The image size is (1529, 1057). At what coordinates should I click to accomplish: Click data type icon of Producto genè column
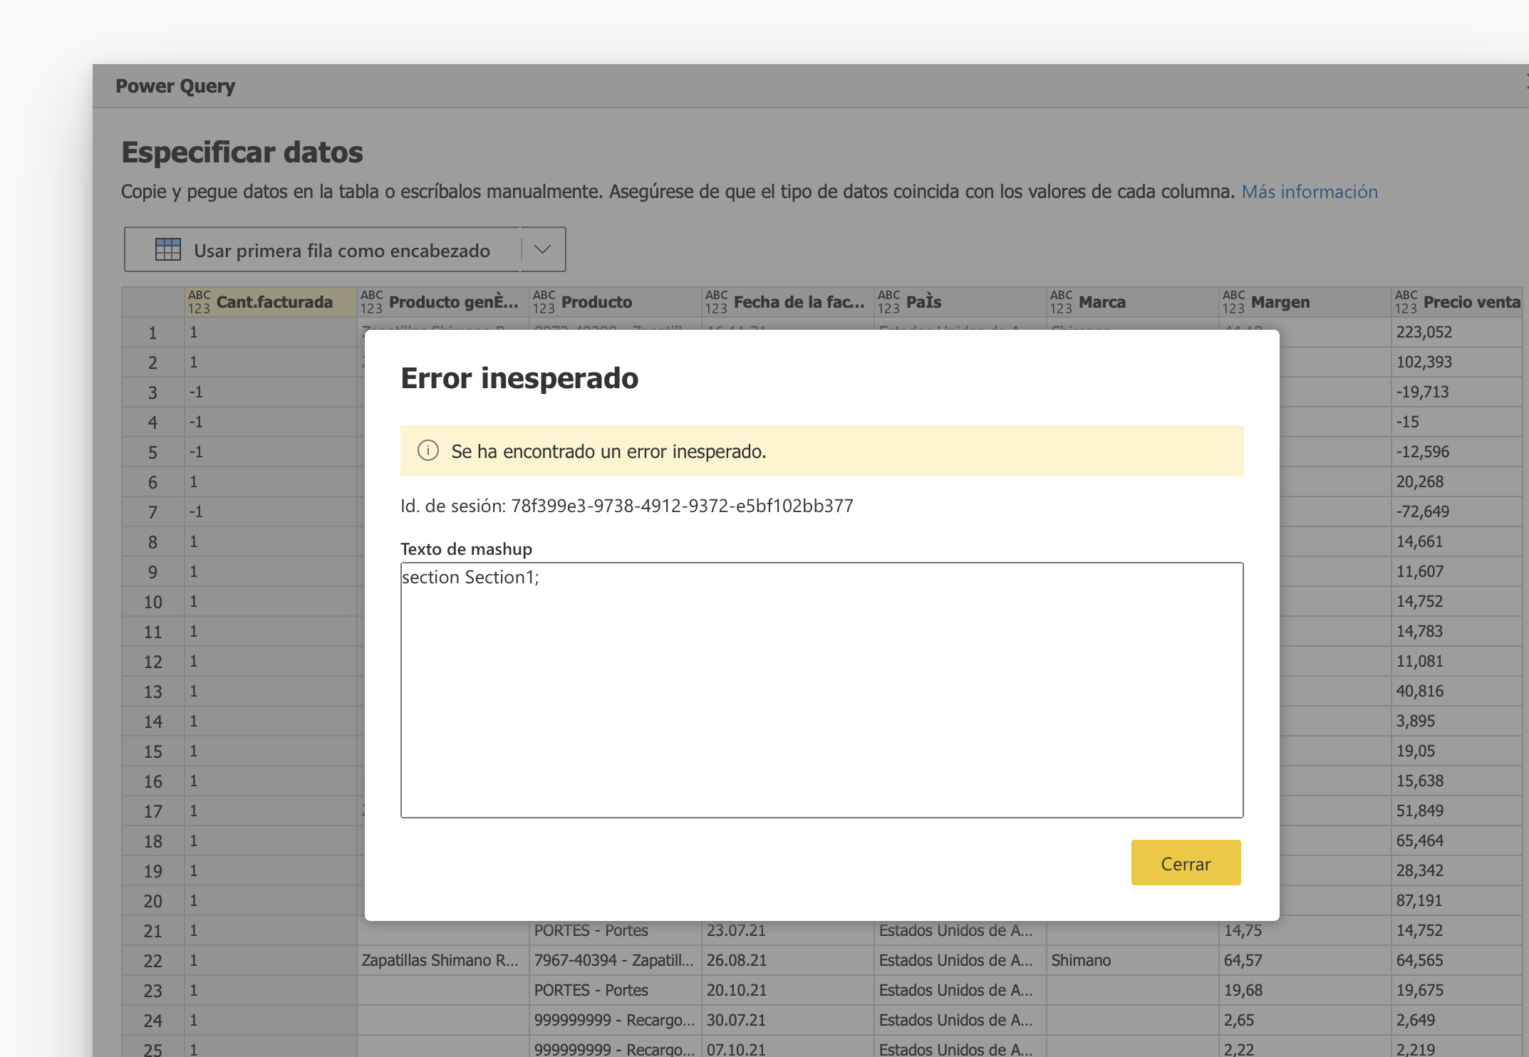[371, 302]
